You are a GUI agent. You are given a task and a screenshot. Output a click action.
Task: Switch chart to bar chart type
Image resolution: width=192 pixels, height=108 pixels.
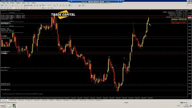pyautogui.click(x=55, y=5)
